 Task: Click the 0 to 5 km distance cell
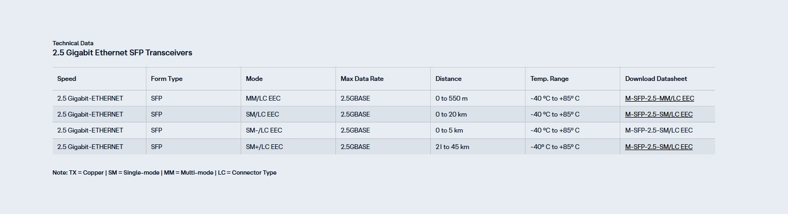pyautogui.click(x=449, y=130)
